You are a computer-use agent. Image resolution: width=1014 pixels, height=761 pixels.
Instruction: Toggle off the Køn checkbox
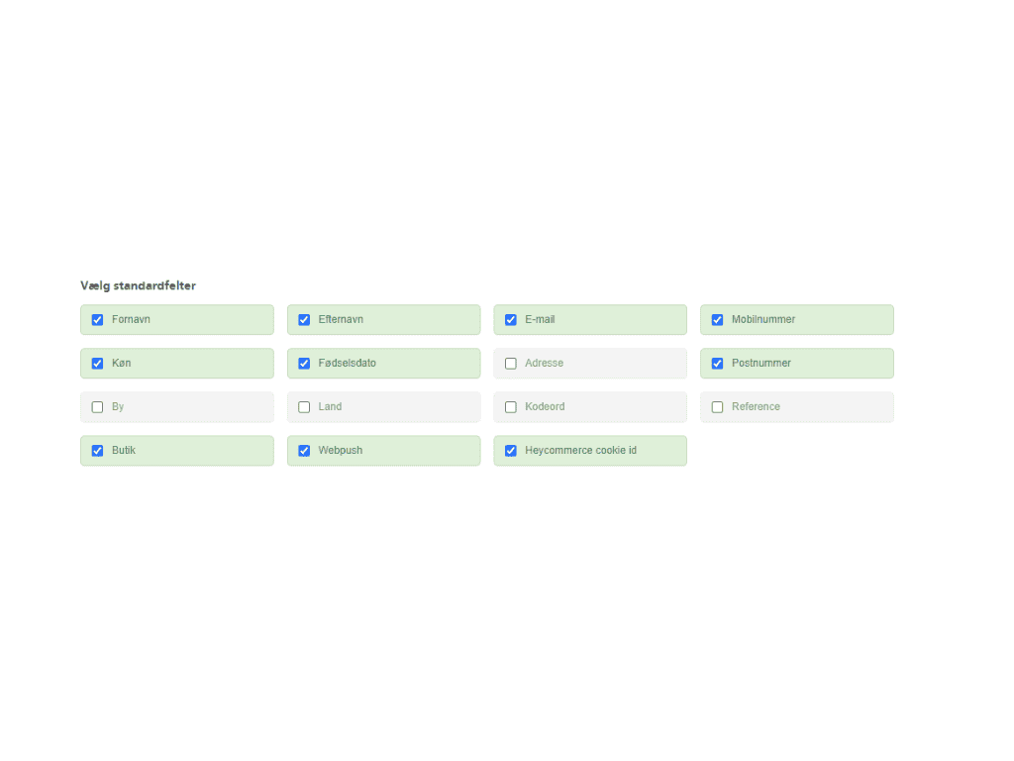coord(97,364)
